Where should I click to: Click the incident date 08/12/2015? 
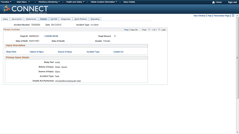pyautogui.click(x=56, y=25)
